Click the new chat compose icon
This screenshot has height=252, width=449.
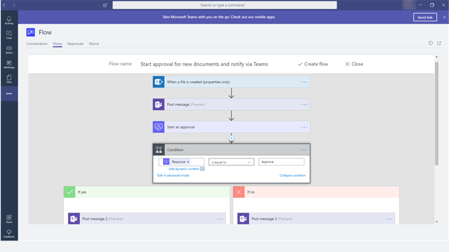[105, 5]
